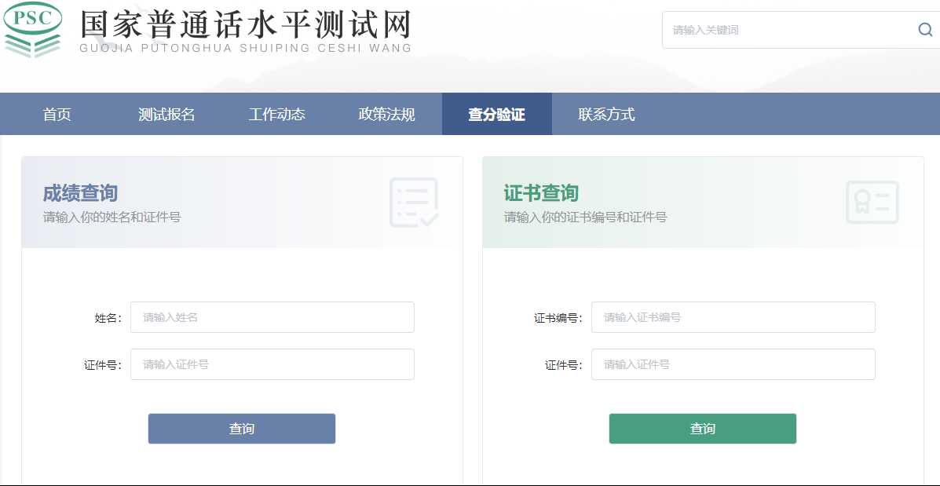This screenshot has width=940, height=486.
Task: Click the certificate icon in 证书查询 card
Action: pos(872,203)
